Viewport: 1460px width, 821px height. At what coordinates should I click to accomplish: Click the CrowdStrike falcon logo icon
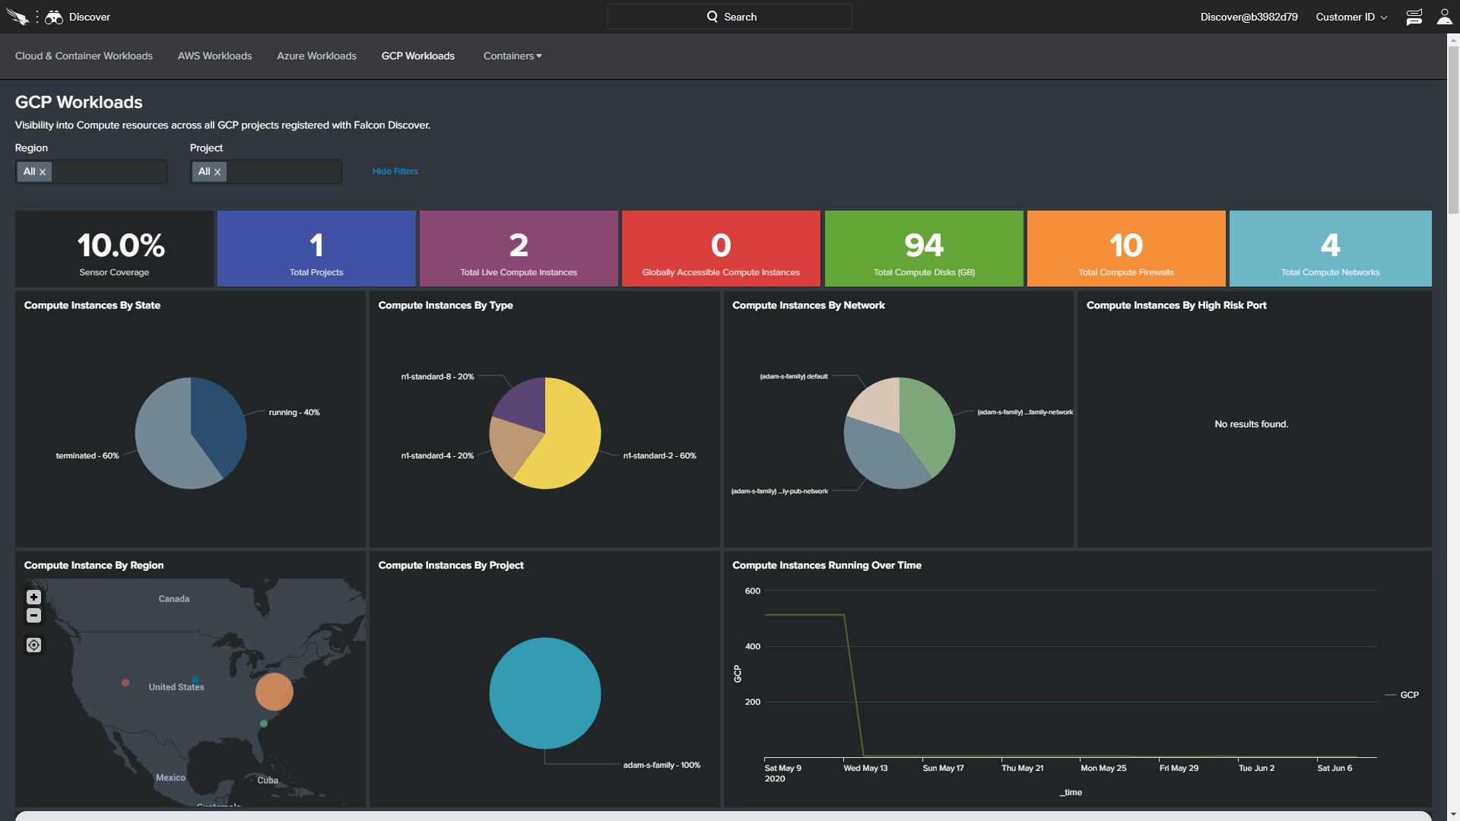coord(17,17)
